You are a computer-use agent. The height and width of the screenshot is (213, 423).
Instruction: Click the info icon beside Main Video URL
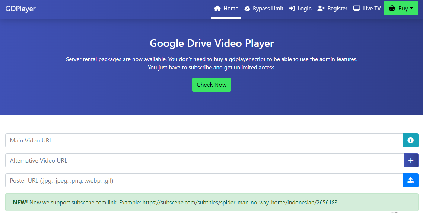point(411,140)
